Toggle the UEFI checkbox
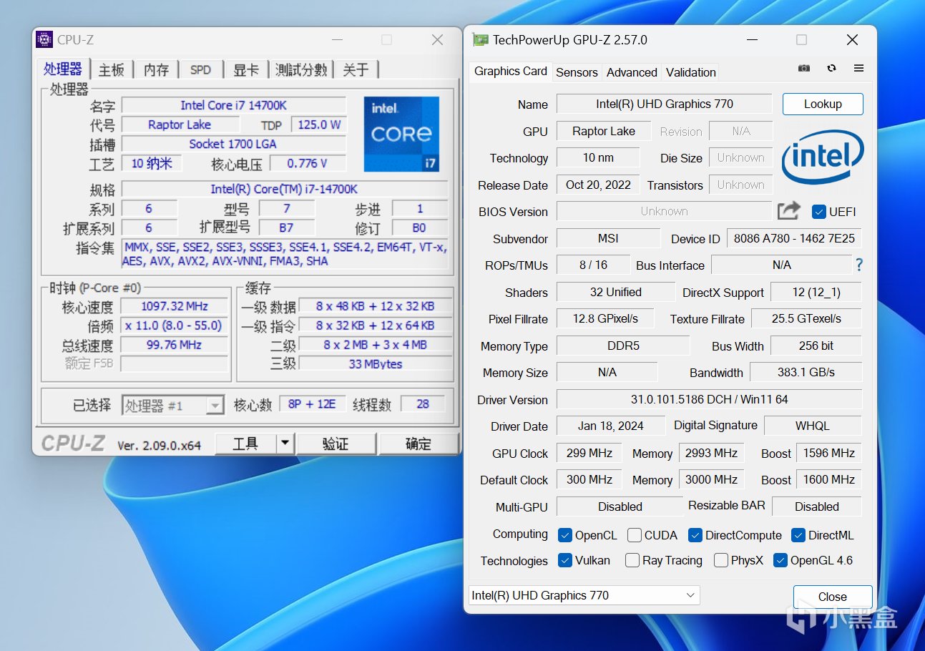 [x=819, y=212]
